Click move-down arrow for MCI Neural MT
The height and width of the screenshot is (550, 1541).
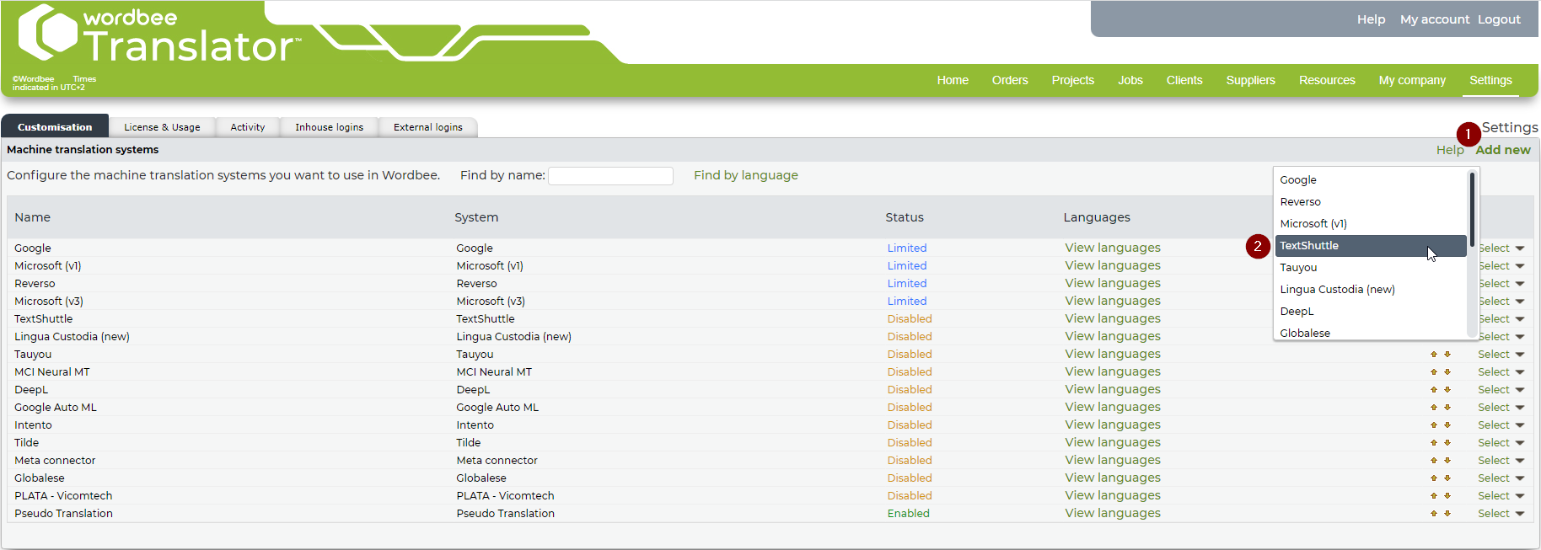pyautogui.click(x=1447, y=372)
